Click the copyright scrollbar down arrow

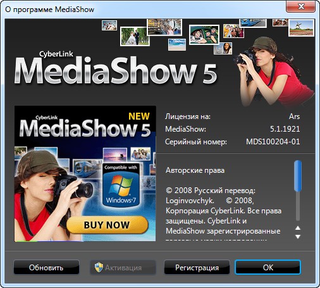[298, 237]
